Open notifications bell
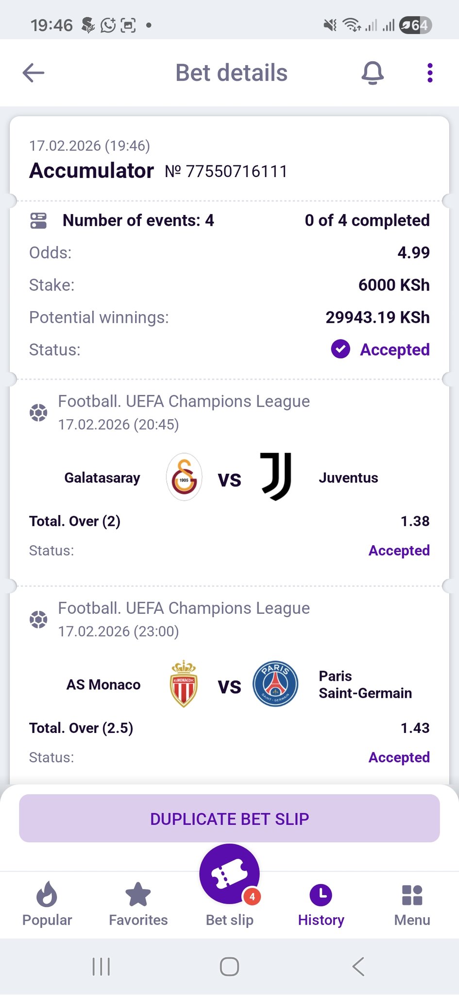The width and height of the screenshot is (459, 996). click(373, 73)
